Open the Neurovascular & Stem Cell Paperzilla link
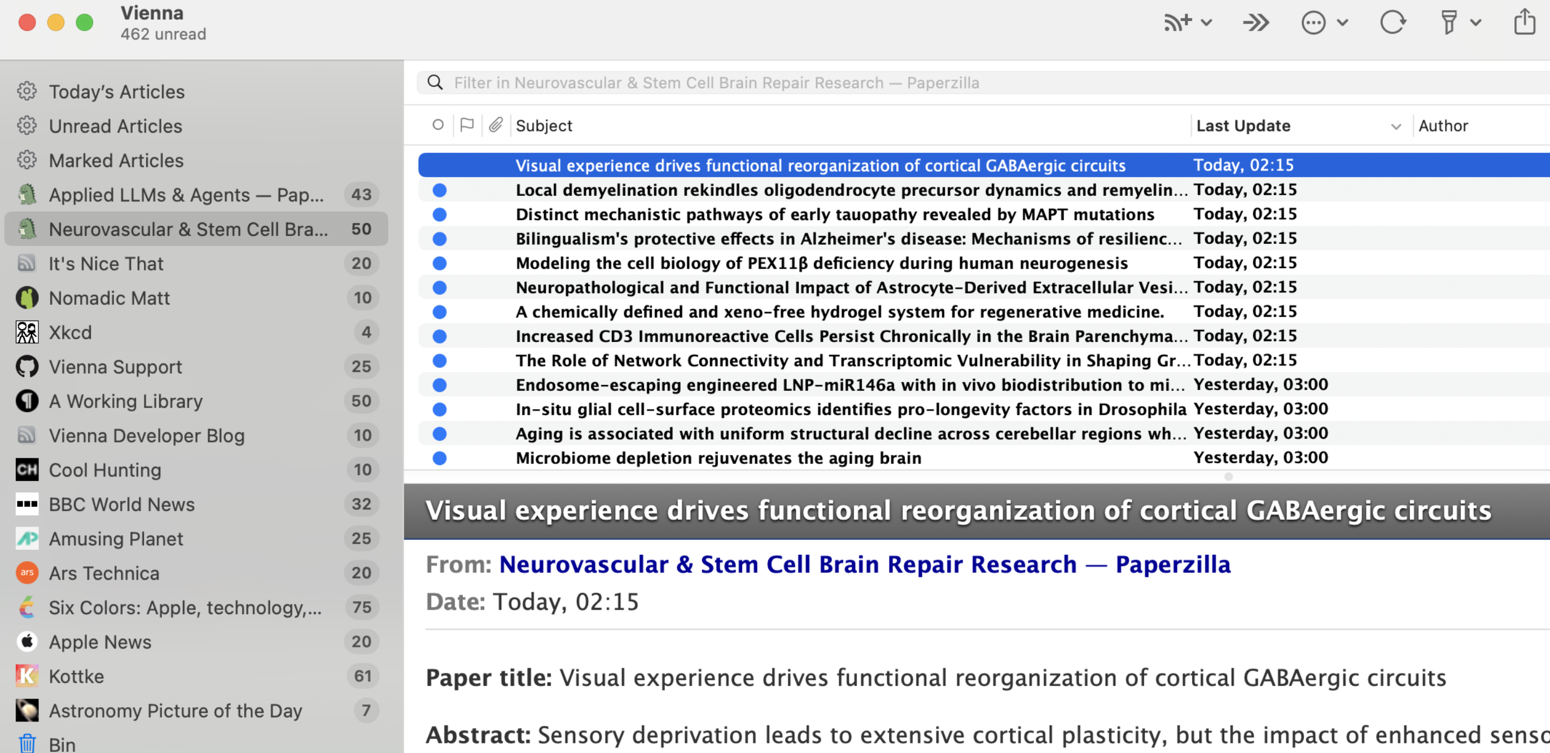Viewport: 1550px width, 753px height. [865, 564]
